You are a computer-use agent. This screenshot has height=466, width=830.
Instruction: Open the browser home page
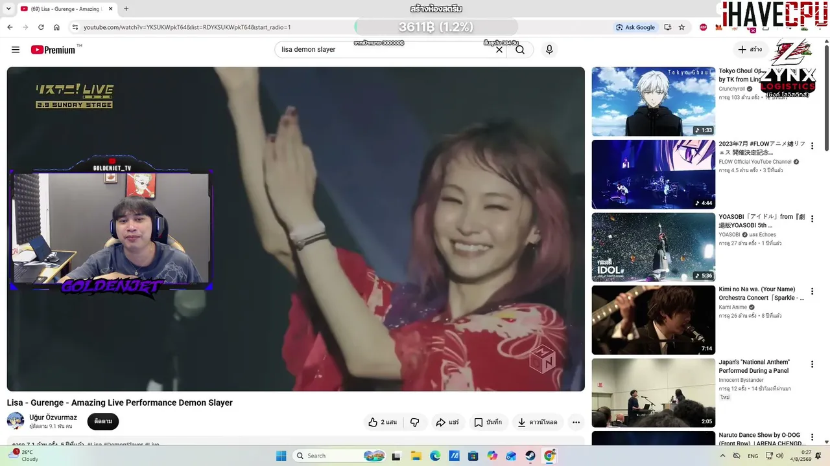56,27
